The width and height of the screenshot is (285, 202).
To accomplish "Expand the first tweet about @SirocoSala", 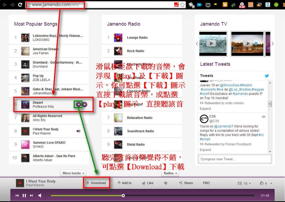I will pos(205,109).
